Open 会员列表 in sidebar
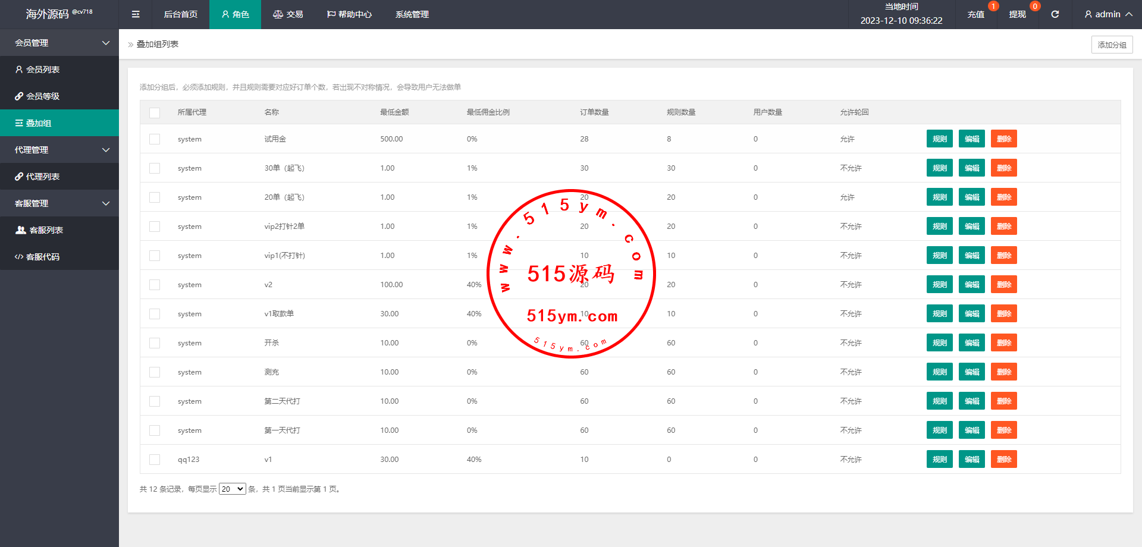The width and height of the screenshot is (1142, 547). pyautogui.click(x=43, y=70)
